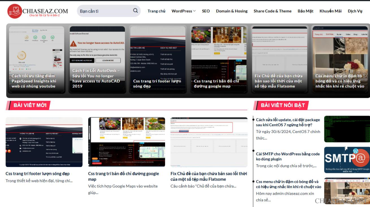
Task: Click the search magnifier icon
Action: point(135,11)
